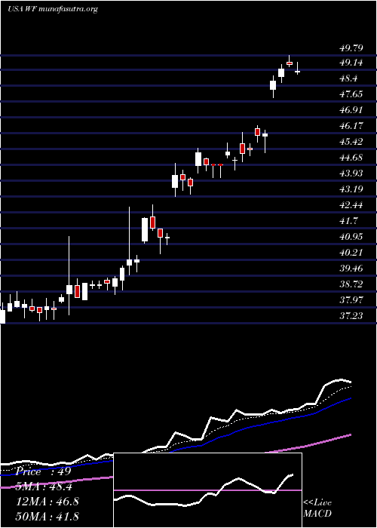Click the last candlestick near 49.14
The height and width of the screenshot is (528, 377).
(x=298, y=69)
